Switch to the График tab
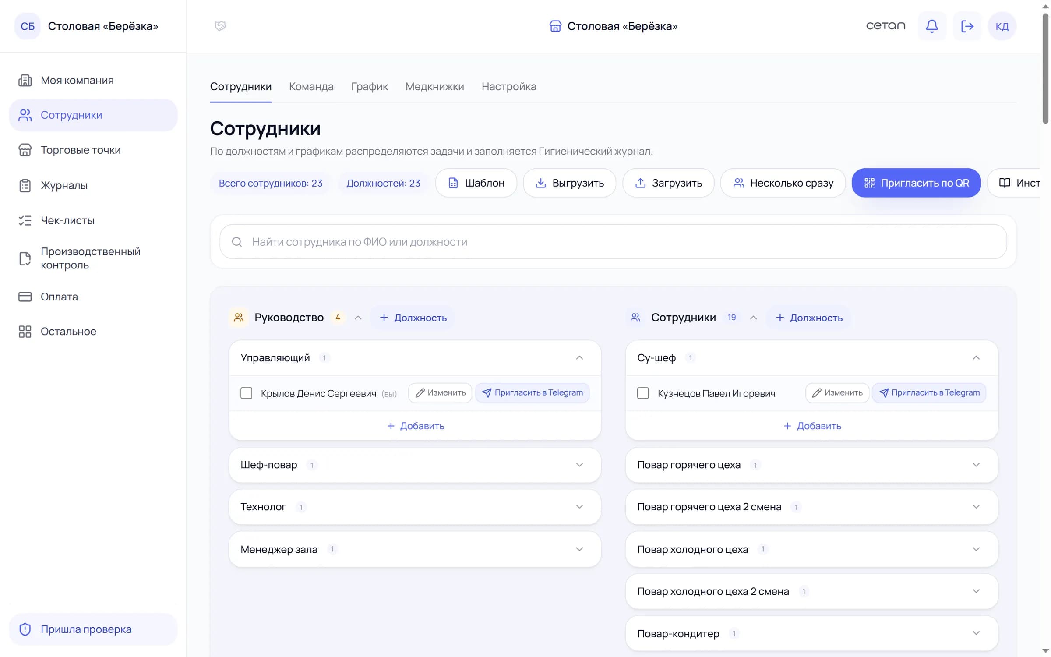The height and width of the screenshot is (657, 1051). click(369, 87)
